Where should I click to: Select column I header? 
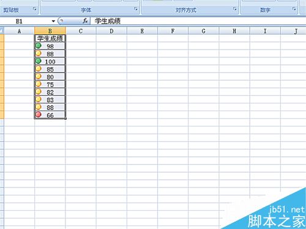click(x=265, y=31)
